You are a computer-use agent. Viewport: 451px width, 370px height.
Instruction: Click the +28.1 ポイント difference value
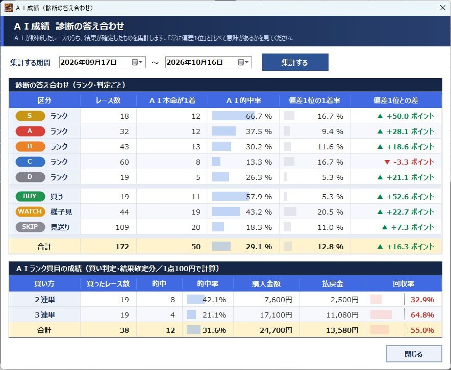tap(406, 131)
